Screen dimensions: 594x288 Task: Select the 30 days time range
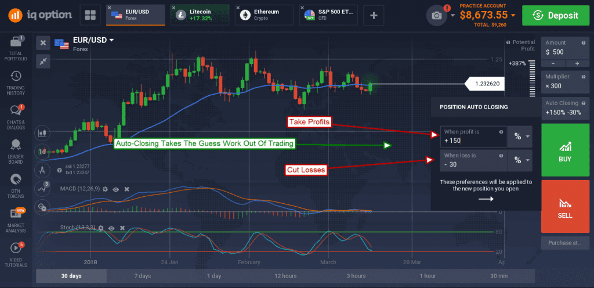[71, 276]
